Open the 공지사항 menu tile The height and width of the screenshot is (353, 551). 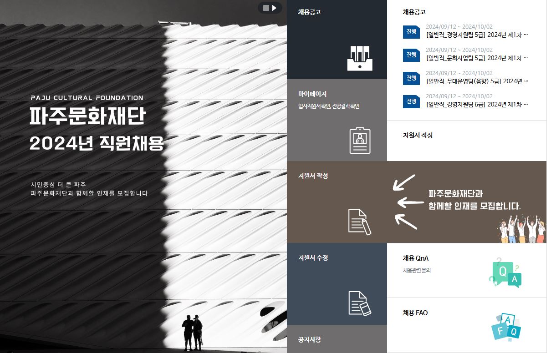click(x=337, y=339)
